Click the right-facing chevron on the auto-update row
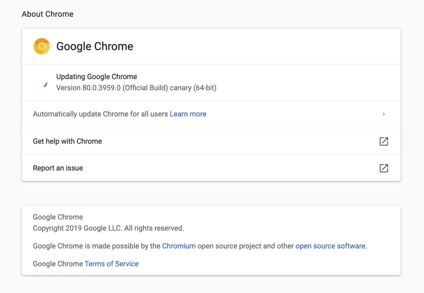This screenshot has height=293, width=424. 384,114
